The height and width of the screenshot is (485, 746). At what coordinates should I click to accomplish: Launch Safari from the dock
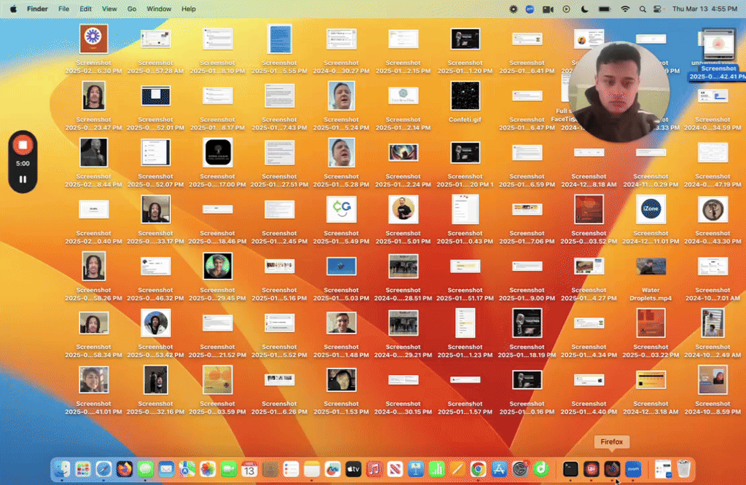pyautogui.click(x=103, y=469)
